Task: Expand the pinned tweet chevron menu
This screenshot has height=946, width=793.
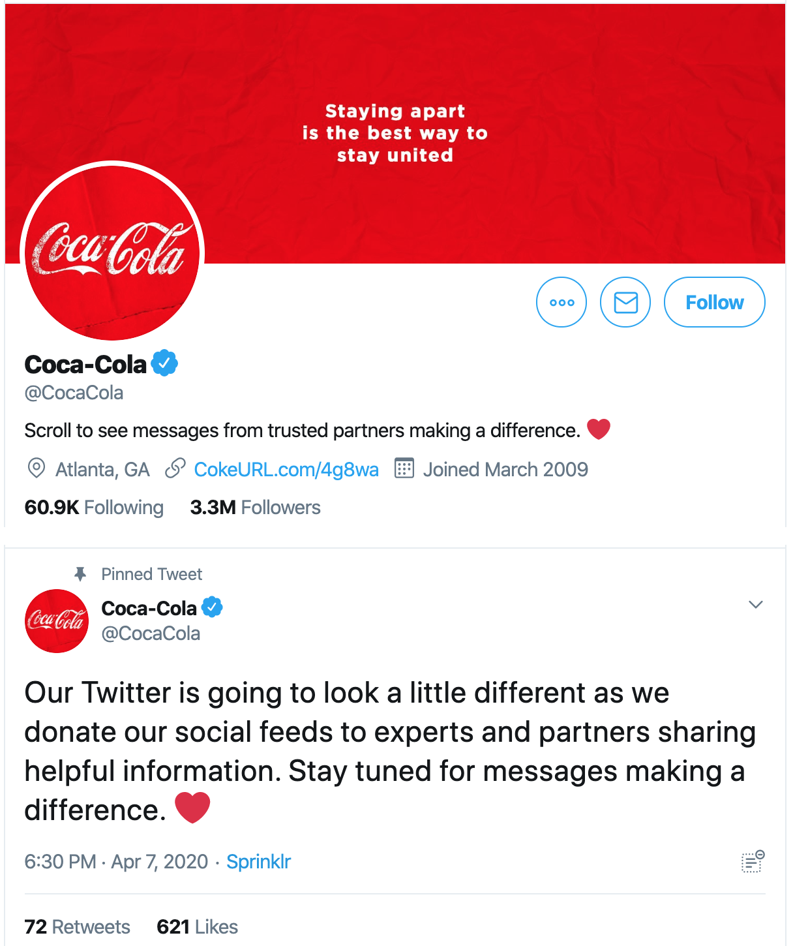Action: 755,604
